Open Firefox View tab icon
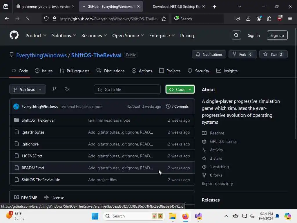297x223 pixels. point(6,6)
